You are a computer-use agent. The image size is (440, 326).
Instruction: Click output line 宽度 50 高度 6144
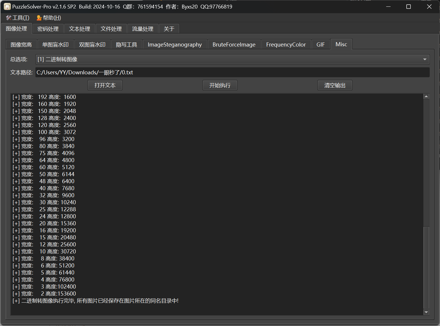click(43, 174)
